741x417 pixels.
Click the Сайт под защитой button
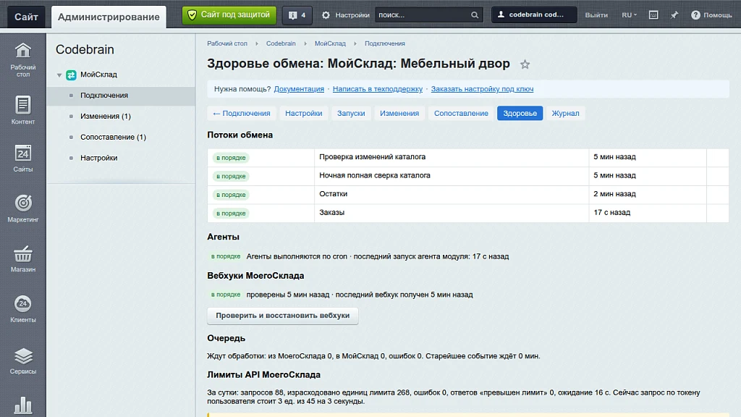pos(229,15)
